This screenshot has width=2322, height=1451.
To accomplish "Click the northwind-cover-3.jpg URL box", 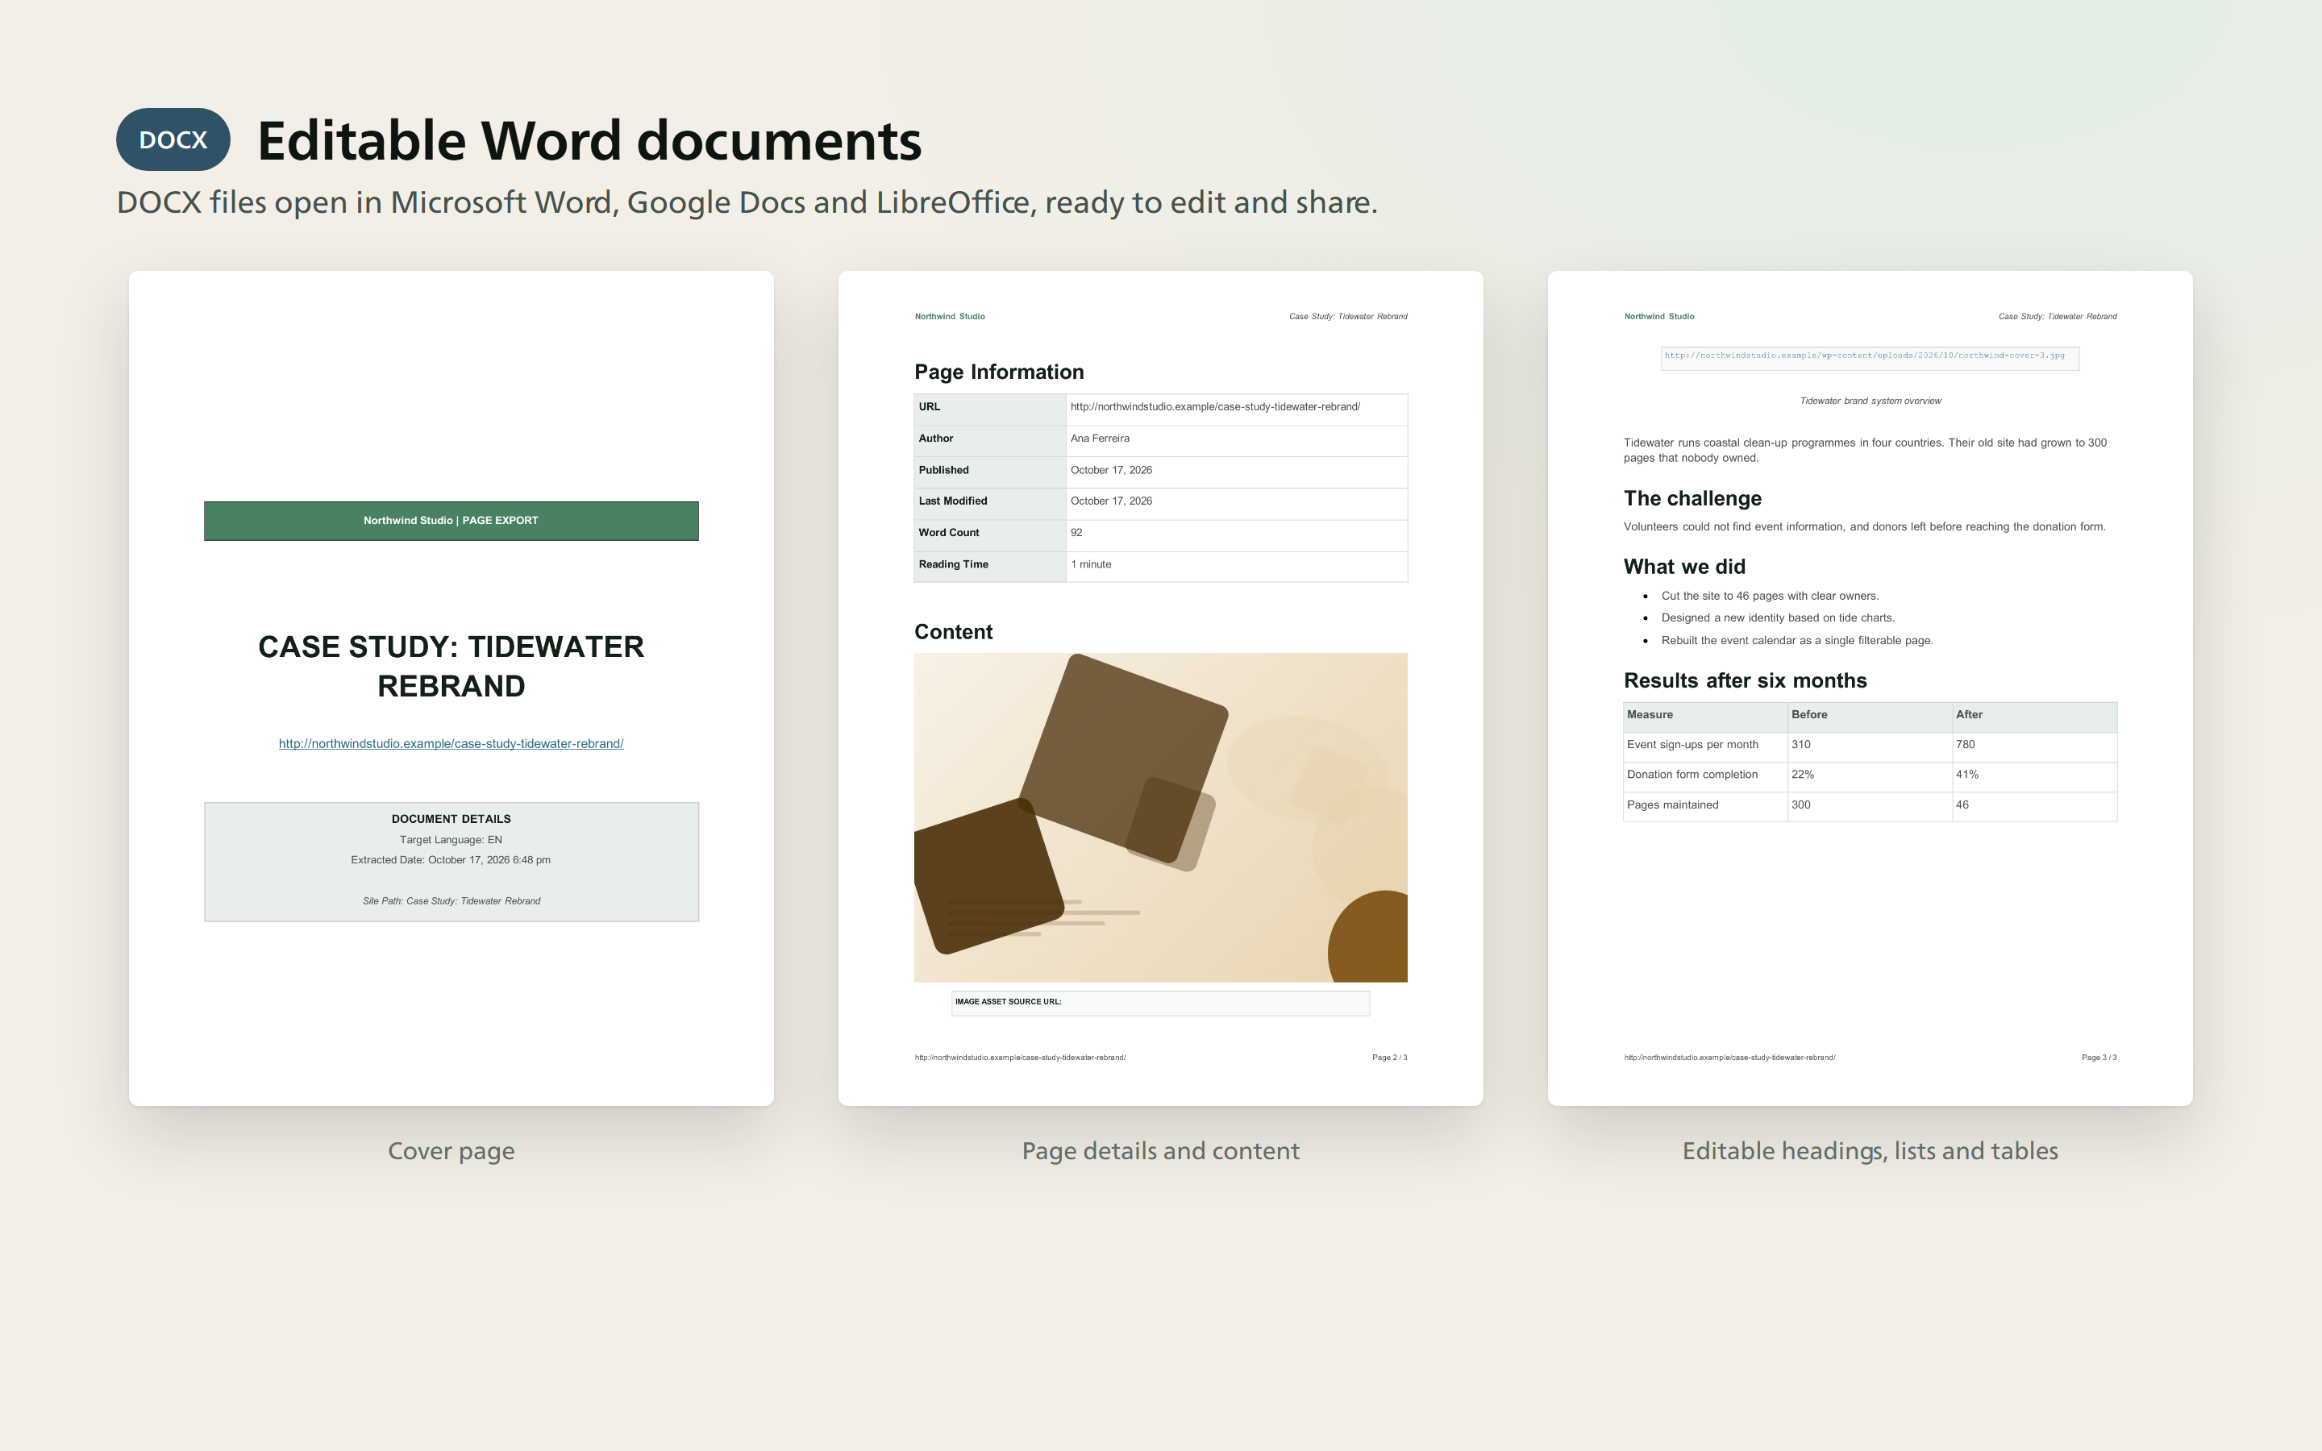I will pos(1870,358).
